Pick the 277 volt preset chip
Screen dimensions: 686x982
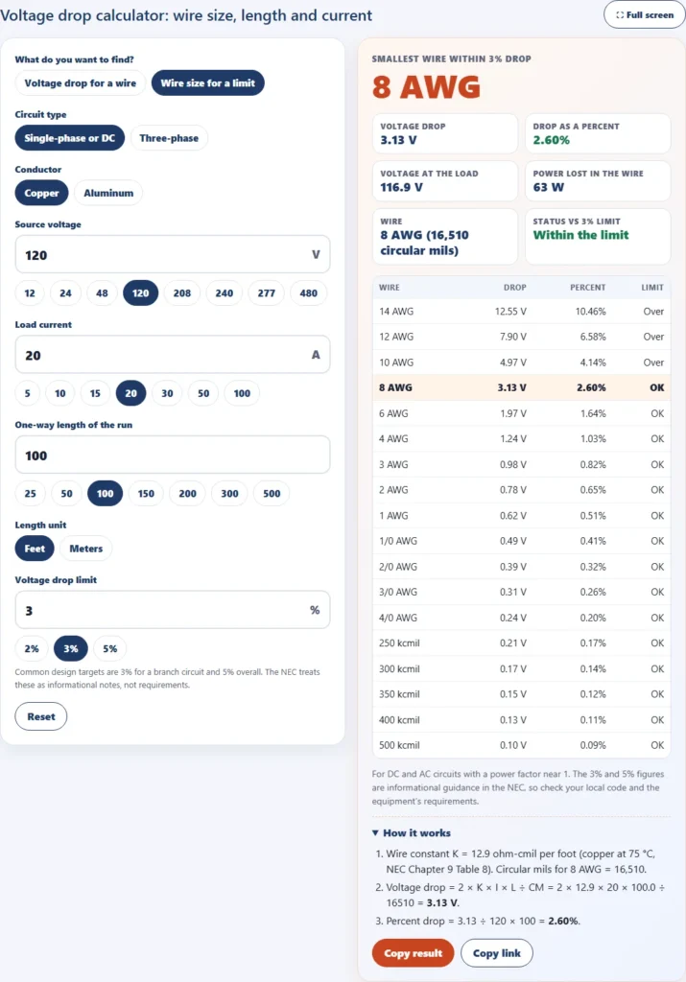click(x=267, y=292)
